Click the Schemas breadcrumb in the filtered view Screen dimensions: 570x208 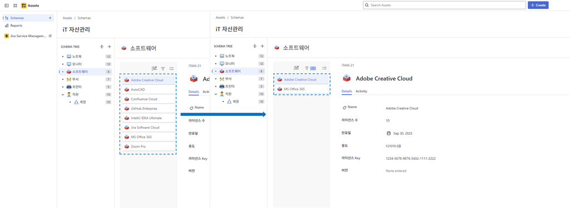[237, 17]
